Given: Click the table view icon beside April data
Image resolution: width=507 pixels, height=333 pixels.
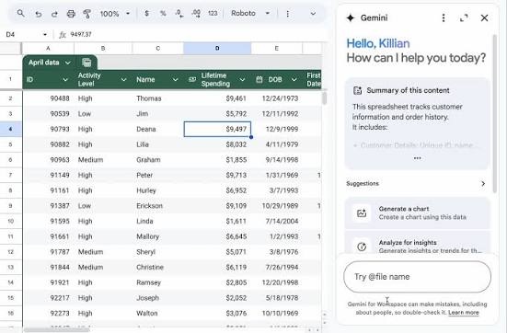Looking at the screenshot, I should (x=86, y=63).
